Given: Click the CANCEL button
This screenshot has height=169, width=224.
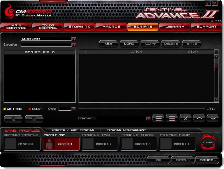Looking at the screenshot, I should (x=207, y=160).
